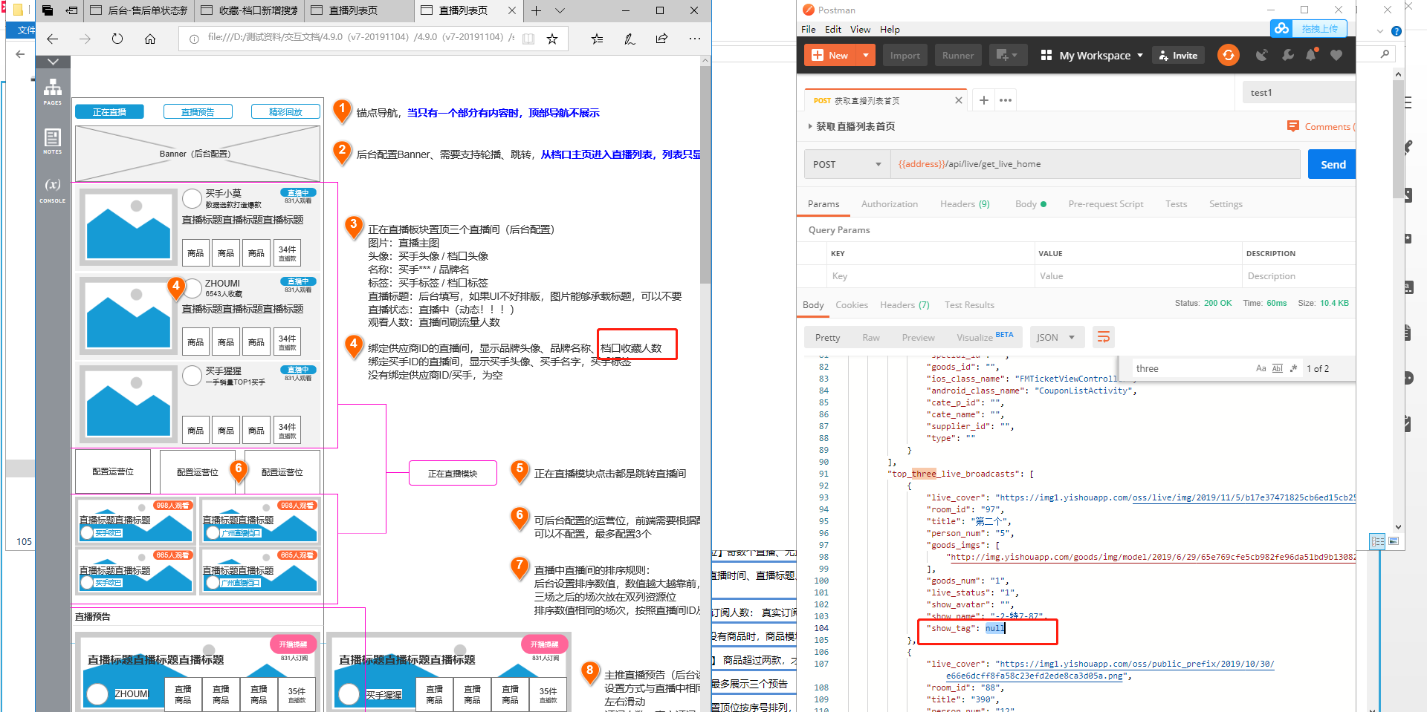Share this page in Edge
This screenshot has height=712, width=1427.
(661, 39)
